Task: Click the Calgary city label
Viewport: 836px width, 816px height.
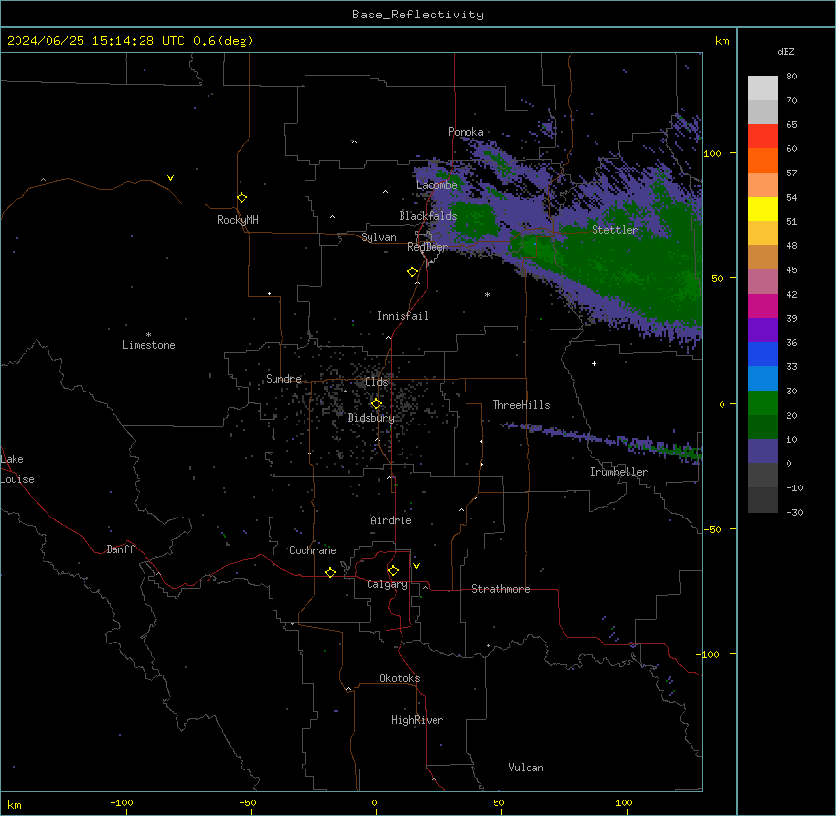Action: point(388,584)
